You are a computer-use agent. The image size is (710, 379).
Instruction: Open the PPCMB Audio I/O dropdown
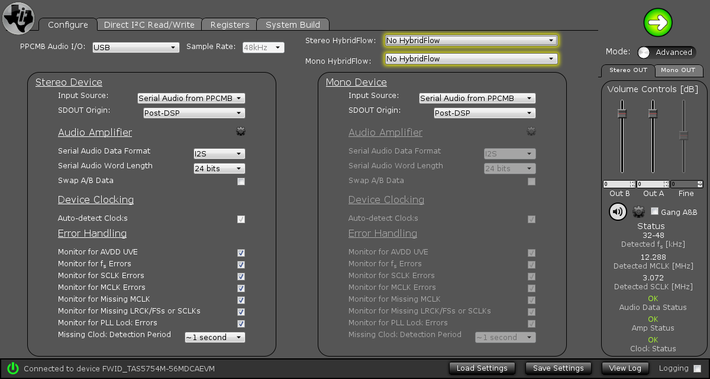[135, 47]
